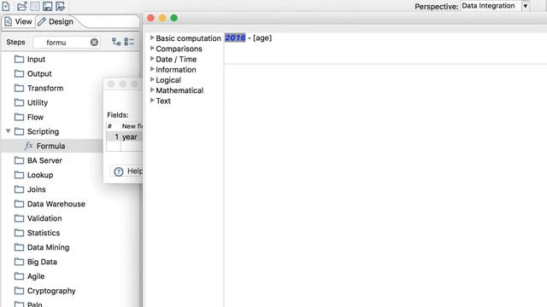
Task: Open the Perspective dropdown arrow
Action: coord(526,6)
